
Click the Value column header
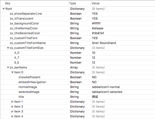(x=96, y=3)
